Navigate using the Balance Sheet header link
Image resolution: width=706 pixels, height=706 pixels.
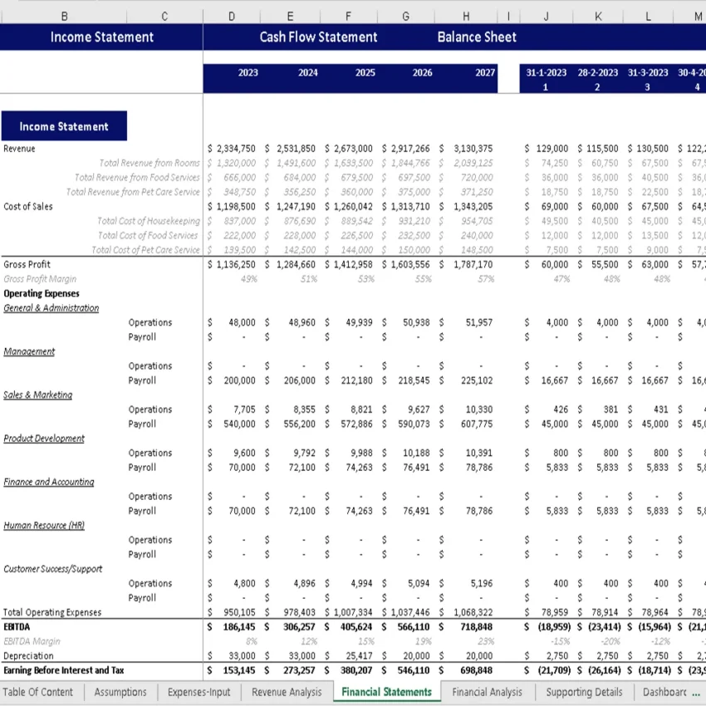pos(477,37)
